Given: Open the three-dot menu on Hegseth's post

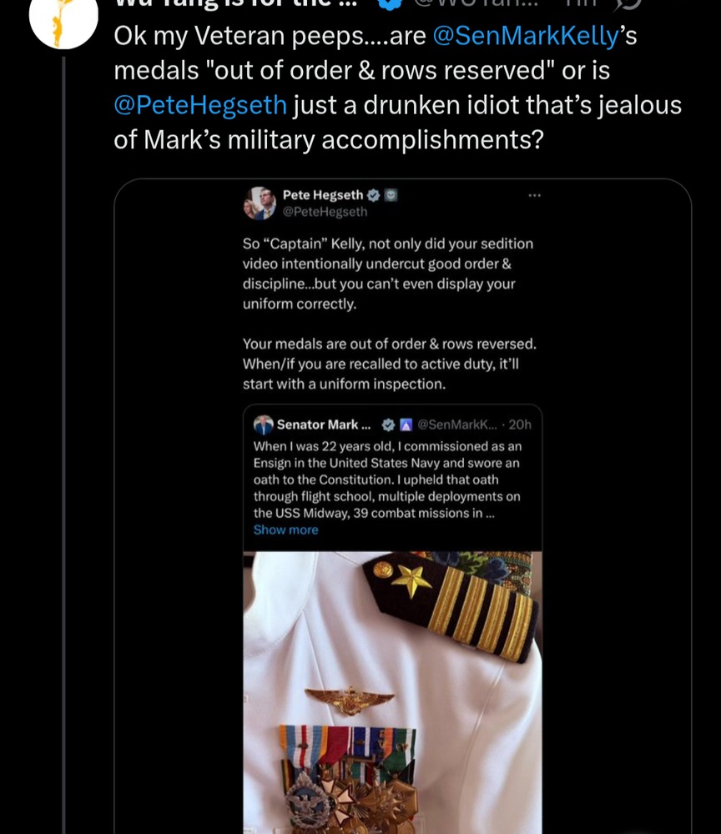Looking at the screenshot, I should point(534,195).
